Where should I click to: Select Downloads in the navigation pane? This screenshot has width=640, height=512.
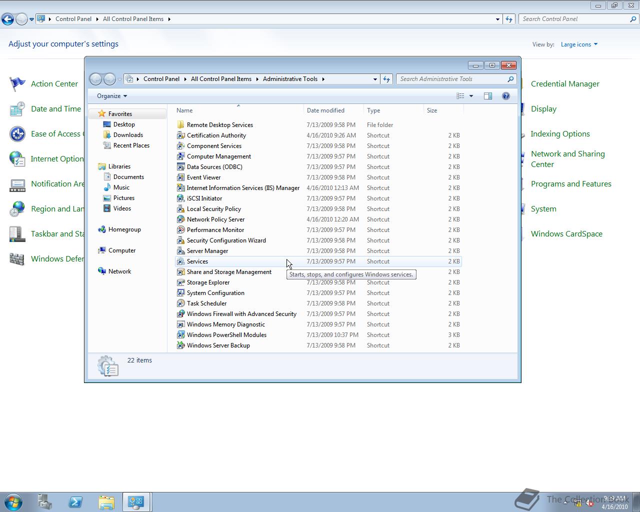point(128,135)
